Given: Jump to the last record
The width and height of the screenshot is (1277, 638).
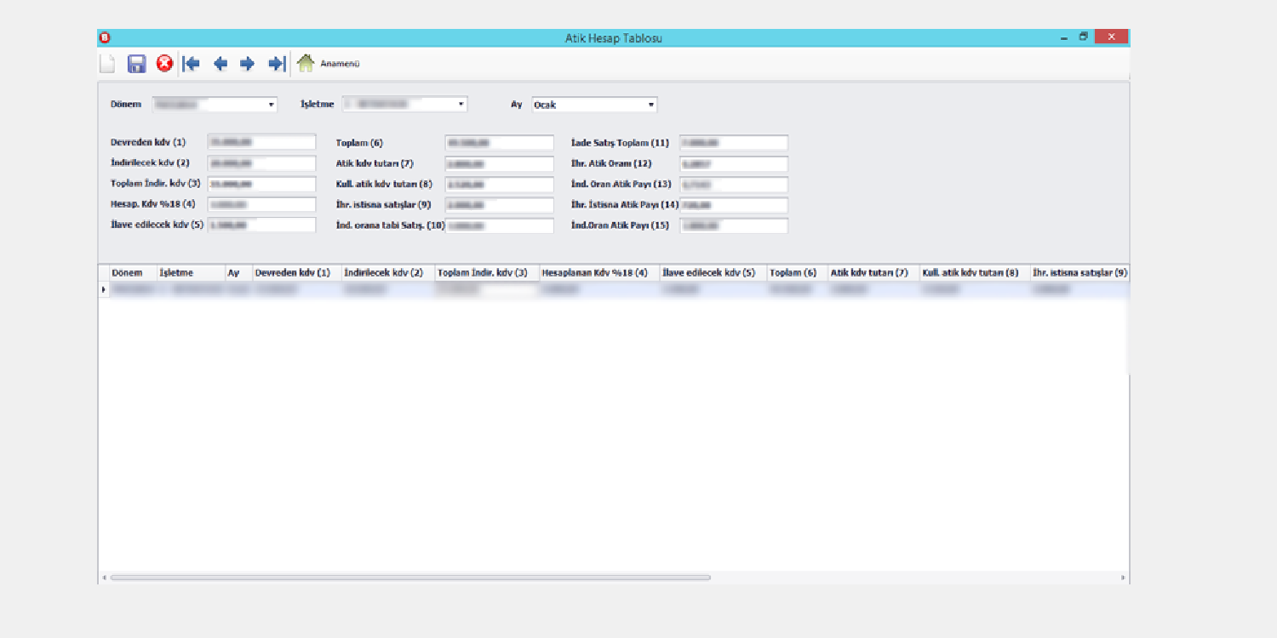Looking at the screenshot, I should click(277, 64).
